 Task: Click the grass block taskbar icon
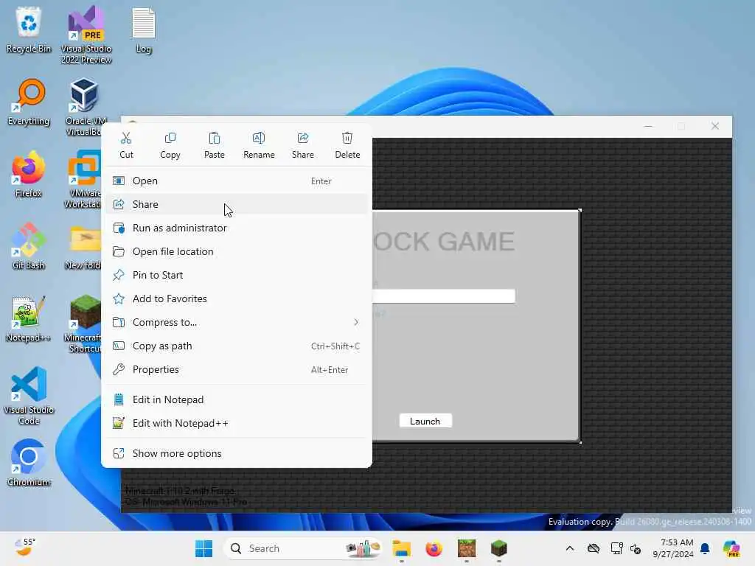[x=499, y=548]
